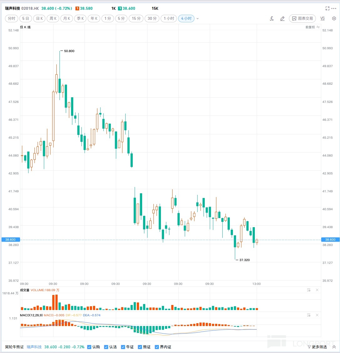Expand chart to fullscreen
The height and width of the screenshot is (353, 340).
pos(327,8)
